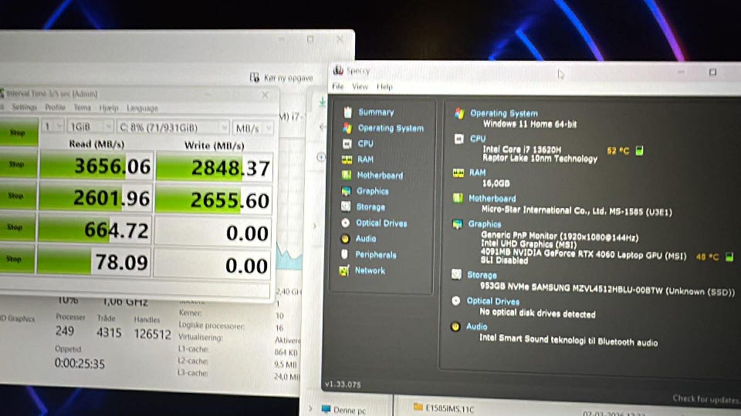
Task: Select the Peripherals entry in Speccy sidebar
Action: 376,255
